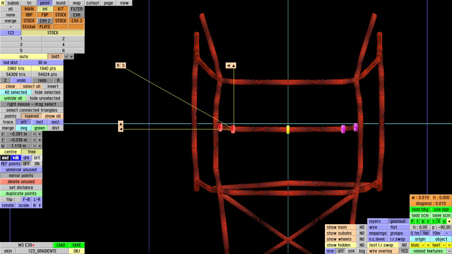Select the free option beside centre
The image size is (452, 254).
[32, 152]
